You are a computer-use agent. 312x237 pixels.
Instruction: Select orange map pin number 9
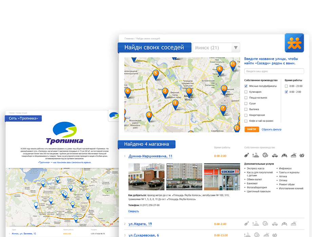(128, 93)
